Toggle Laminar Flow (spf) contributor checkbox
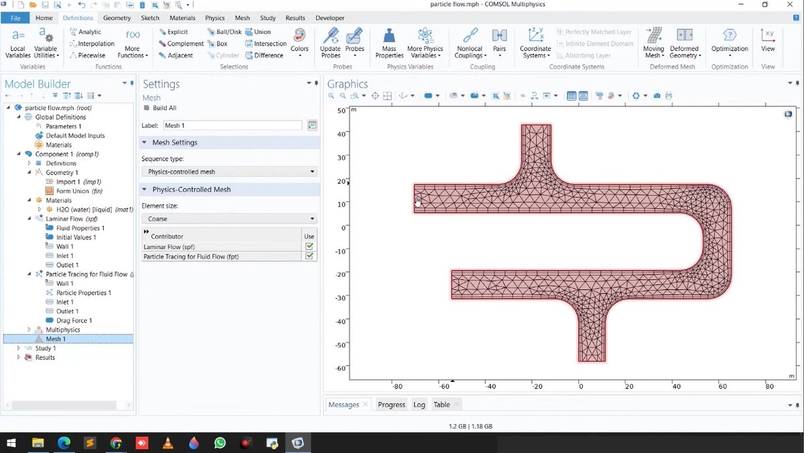 point(310,247)
